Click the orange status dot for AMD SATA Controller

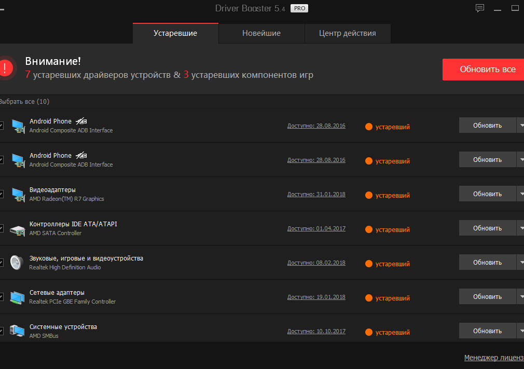coord(369,229)
